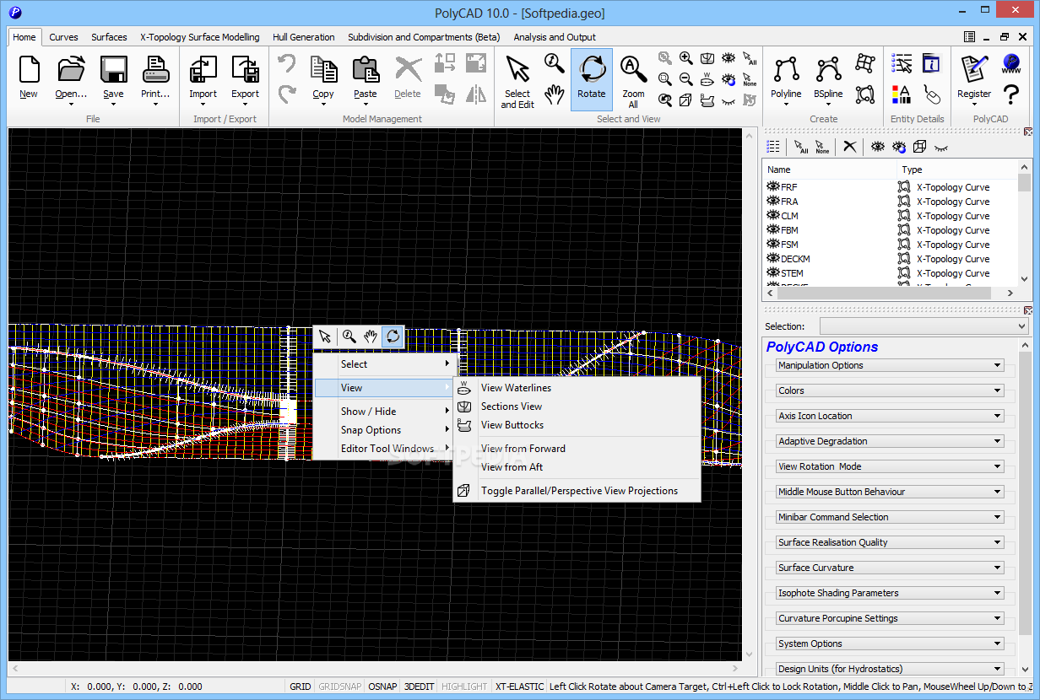Click the ribbon Buttocks view icon
Image resolution: width=1040 pixels, height=700 pixels.
click(x=707, y=100)
